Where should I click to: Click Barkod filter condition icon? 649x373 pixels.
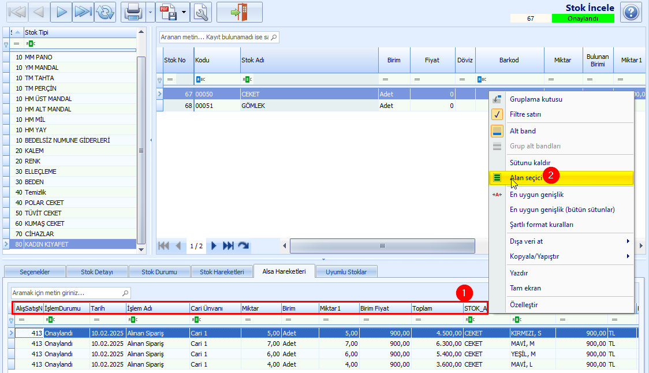tap(482, 80)
